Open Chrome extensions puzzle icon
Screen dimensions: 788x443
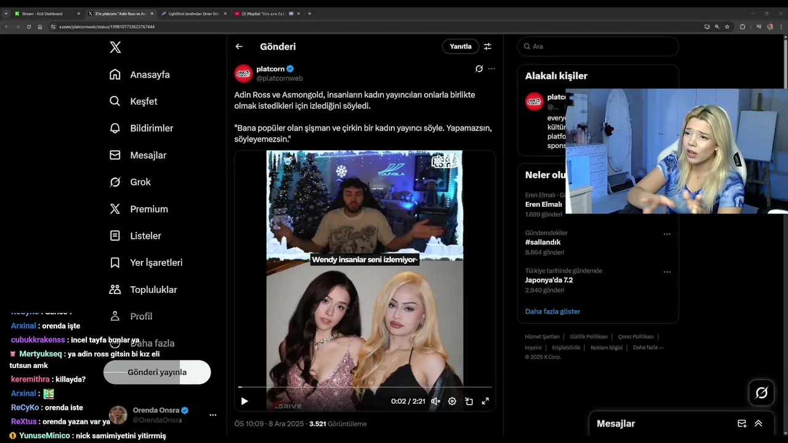pyautogui.click(x=742, y=26)
